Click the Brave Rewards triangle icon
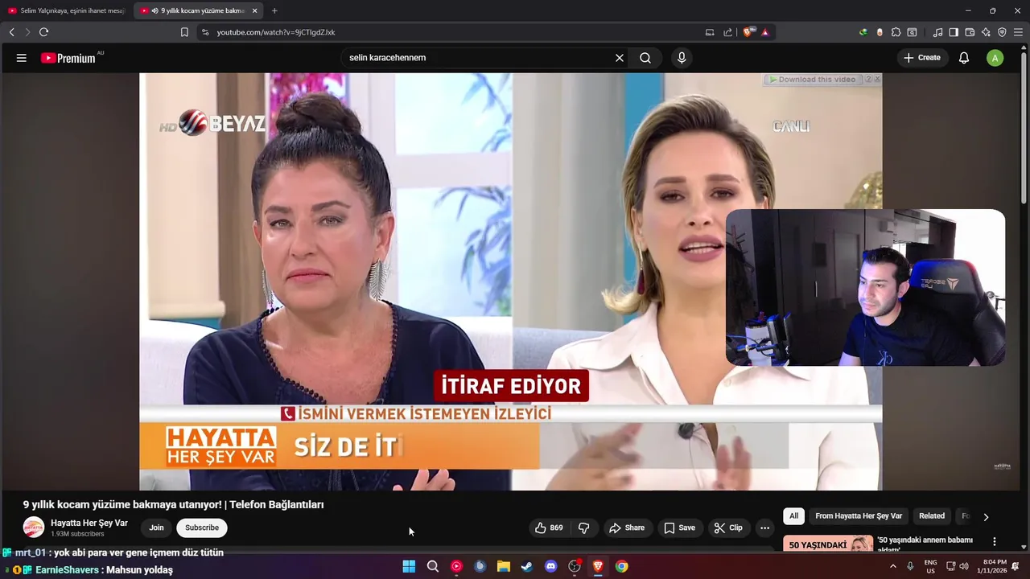 click(765, 32)
